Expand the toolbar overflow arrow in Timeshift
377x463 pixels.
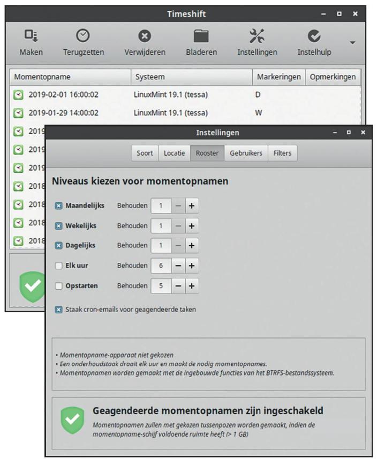pyautogui.click(x=352, y=43)
